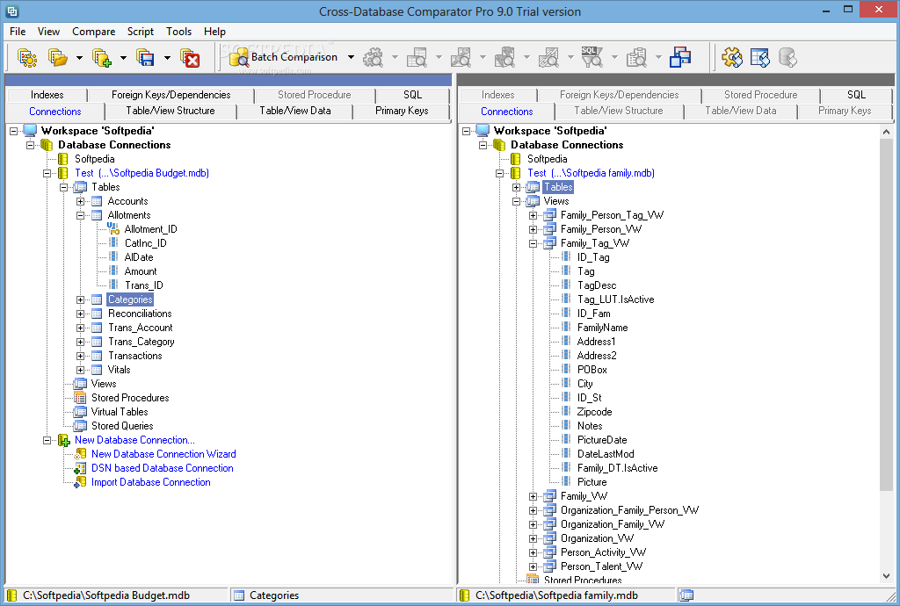Image resolution: width=900 pixels, height=606 pixels.
Task: Select the Zipcode column in right tree
Action: point(595,412)
